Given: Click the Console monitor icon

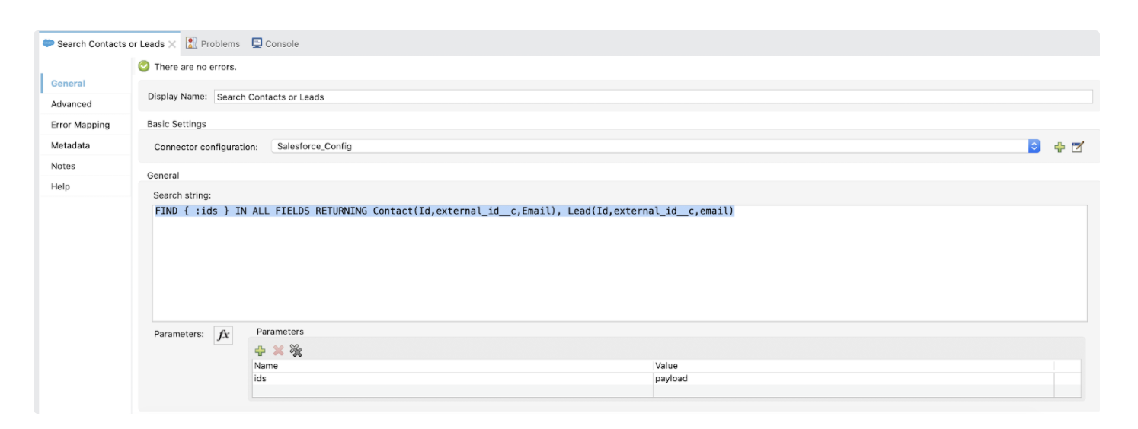Looking at the screenshot, I should point(257,43).
